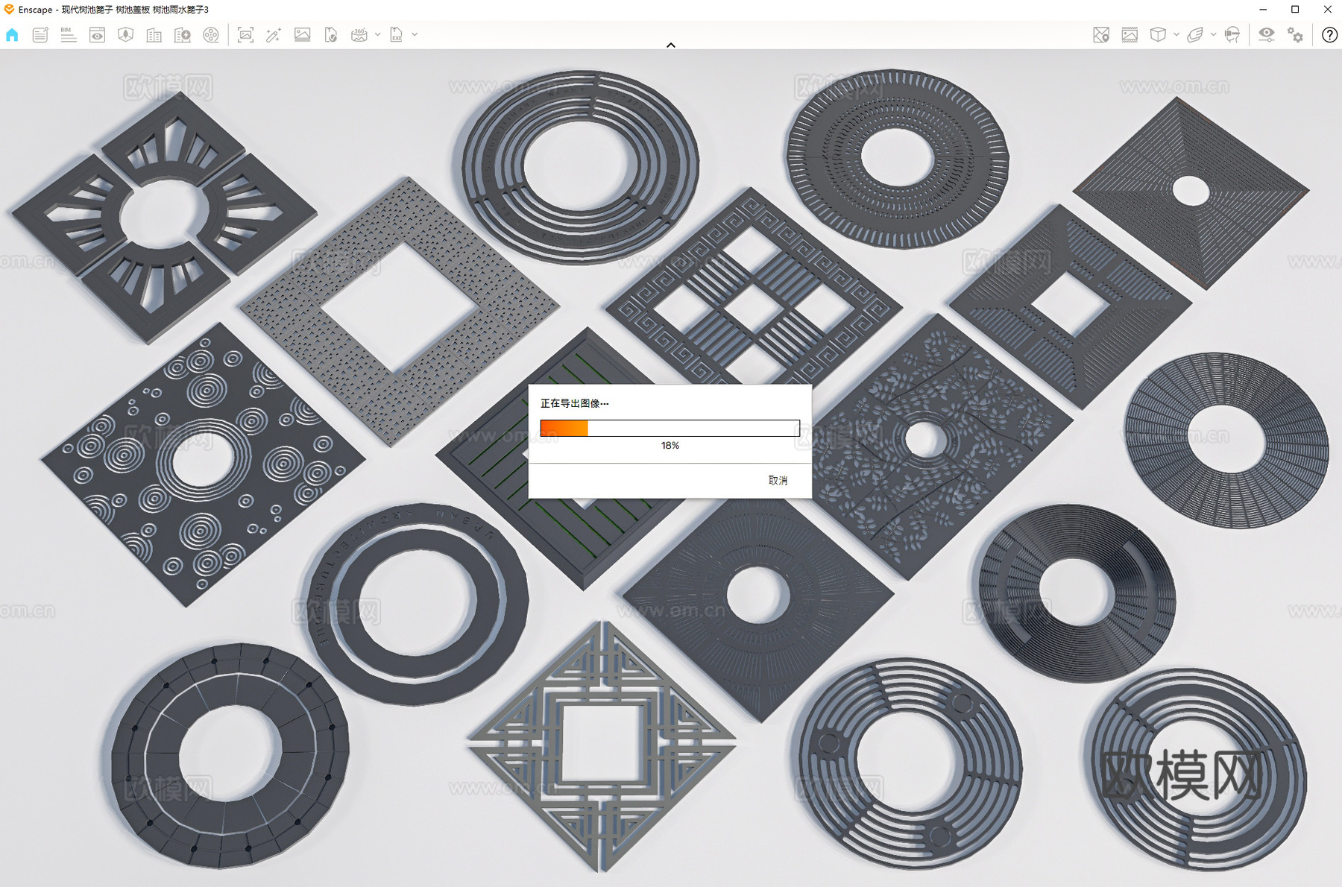Open the building energy lightning icon

[183, 35]
